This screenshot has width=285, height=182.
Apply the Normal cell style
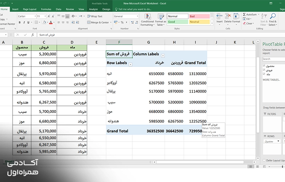click(178, 16)
